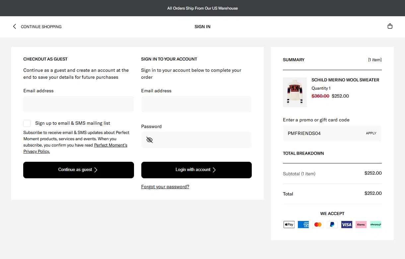The height and width of the screenshot is (259, 405).
Task: Open the Schild sweater product thumbnail
Action: click(295, 92)
